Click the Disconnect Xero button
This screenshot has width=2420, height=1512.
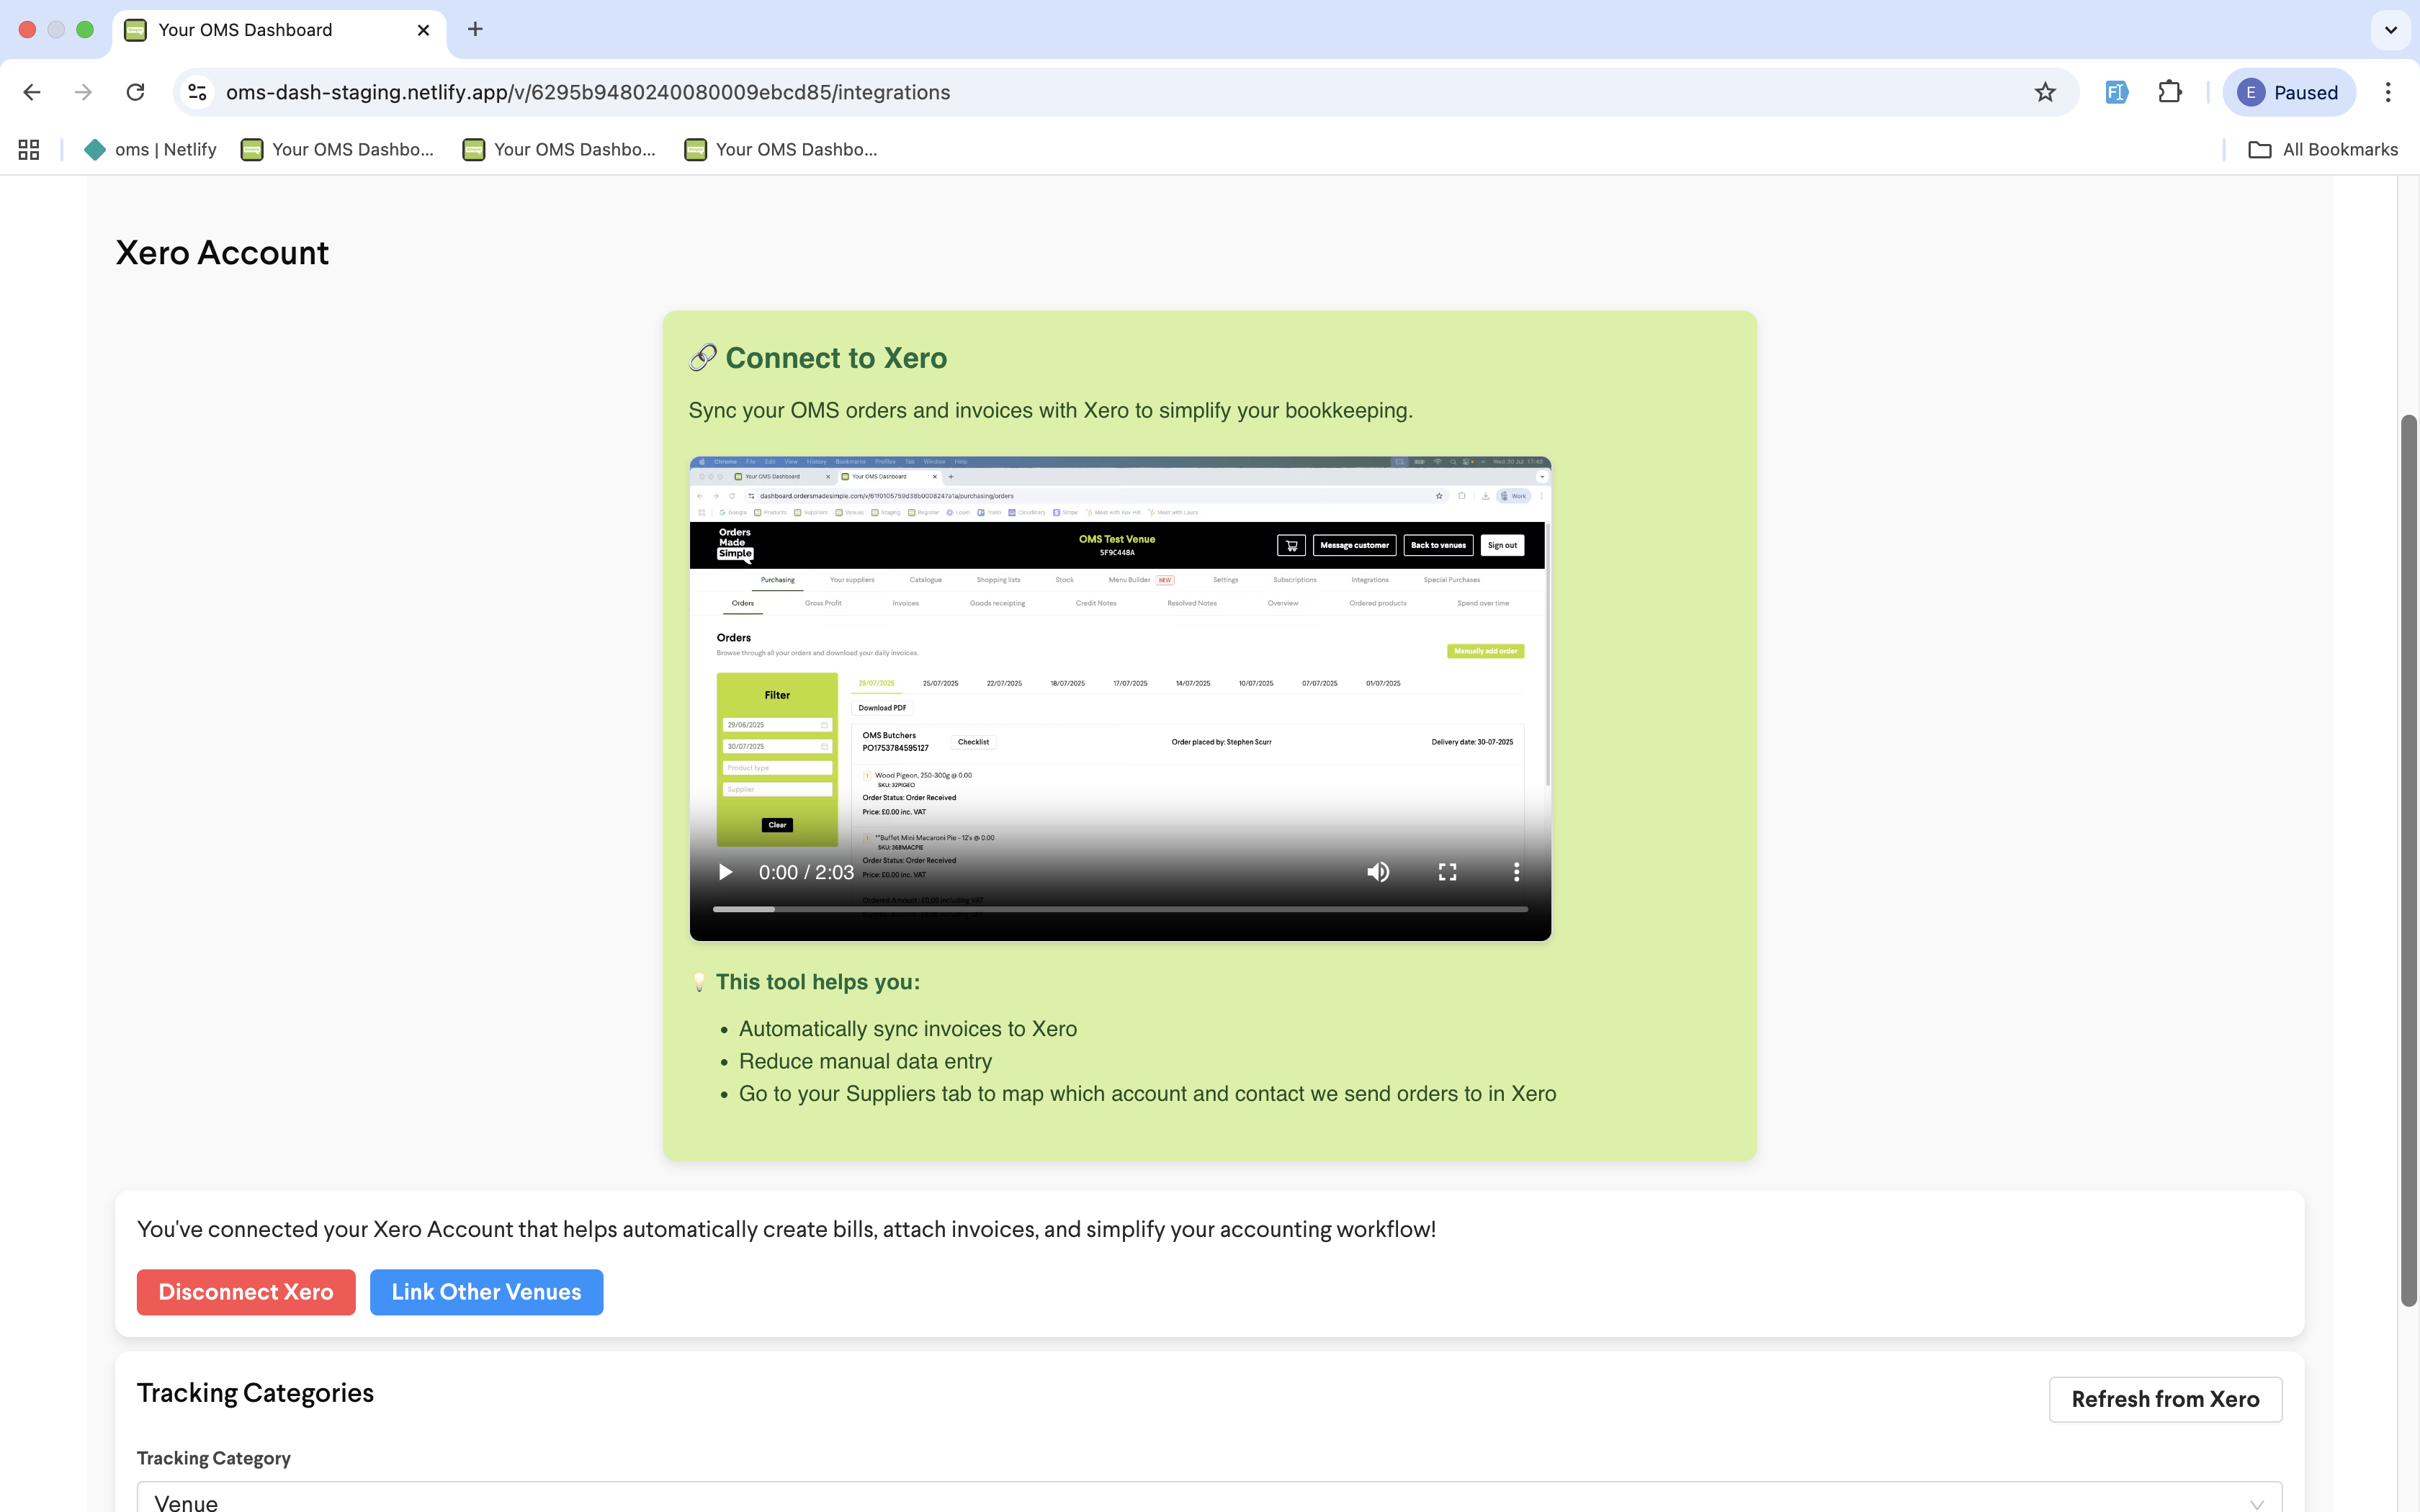pos(246,1292)
